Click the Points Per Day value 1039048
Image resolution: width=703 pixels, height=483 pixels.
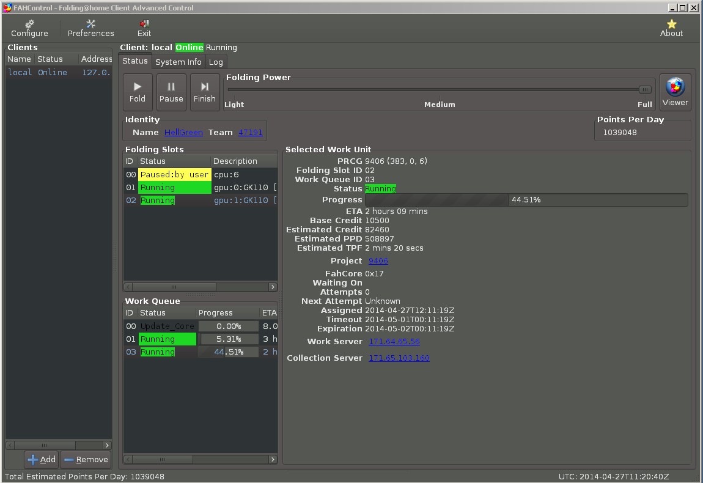tap(620, 132)
